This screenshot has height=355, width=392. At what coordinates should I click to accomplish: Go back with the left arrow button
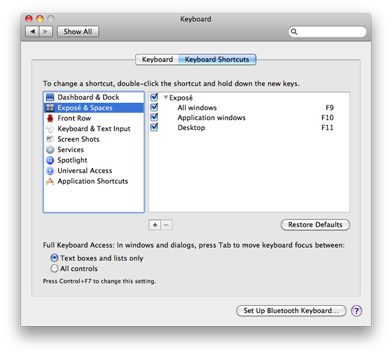tap(32, 31)
